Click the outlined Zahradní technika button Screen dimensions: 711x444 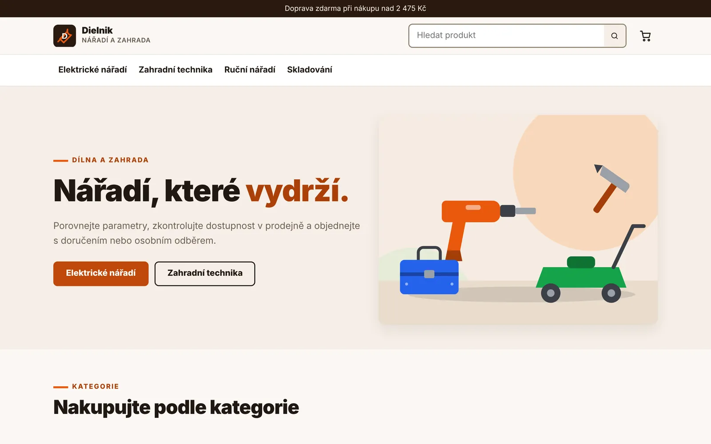coord(205,274)
